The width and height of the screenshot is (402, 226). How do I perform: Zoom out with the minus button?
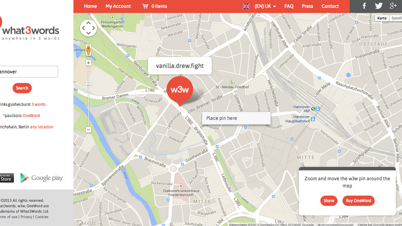[x=88, y=130]
